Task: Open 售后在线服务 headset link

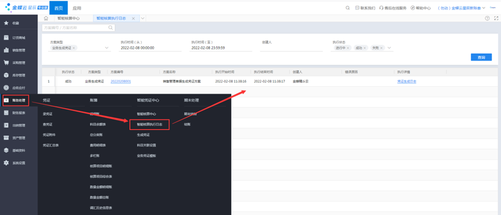Action: click(x=393, y=8)
